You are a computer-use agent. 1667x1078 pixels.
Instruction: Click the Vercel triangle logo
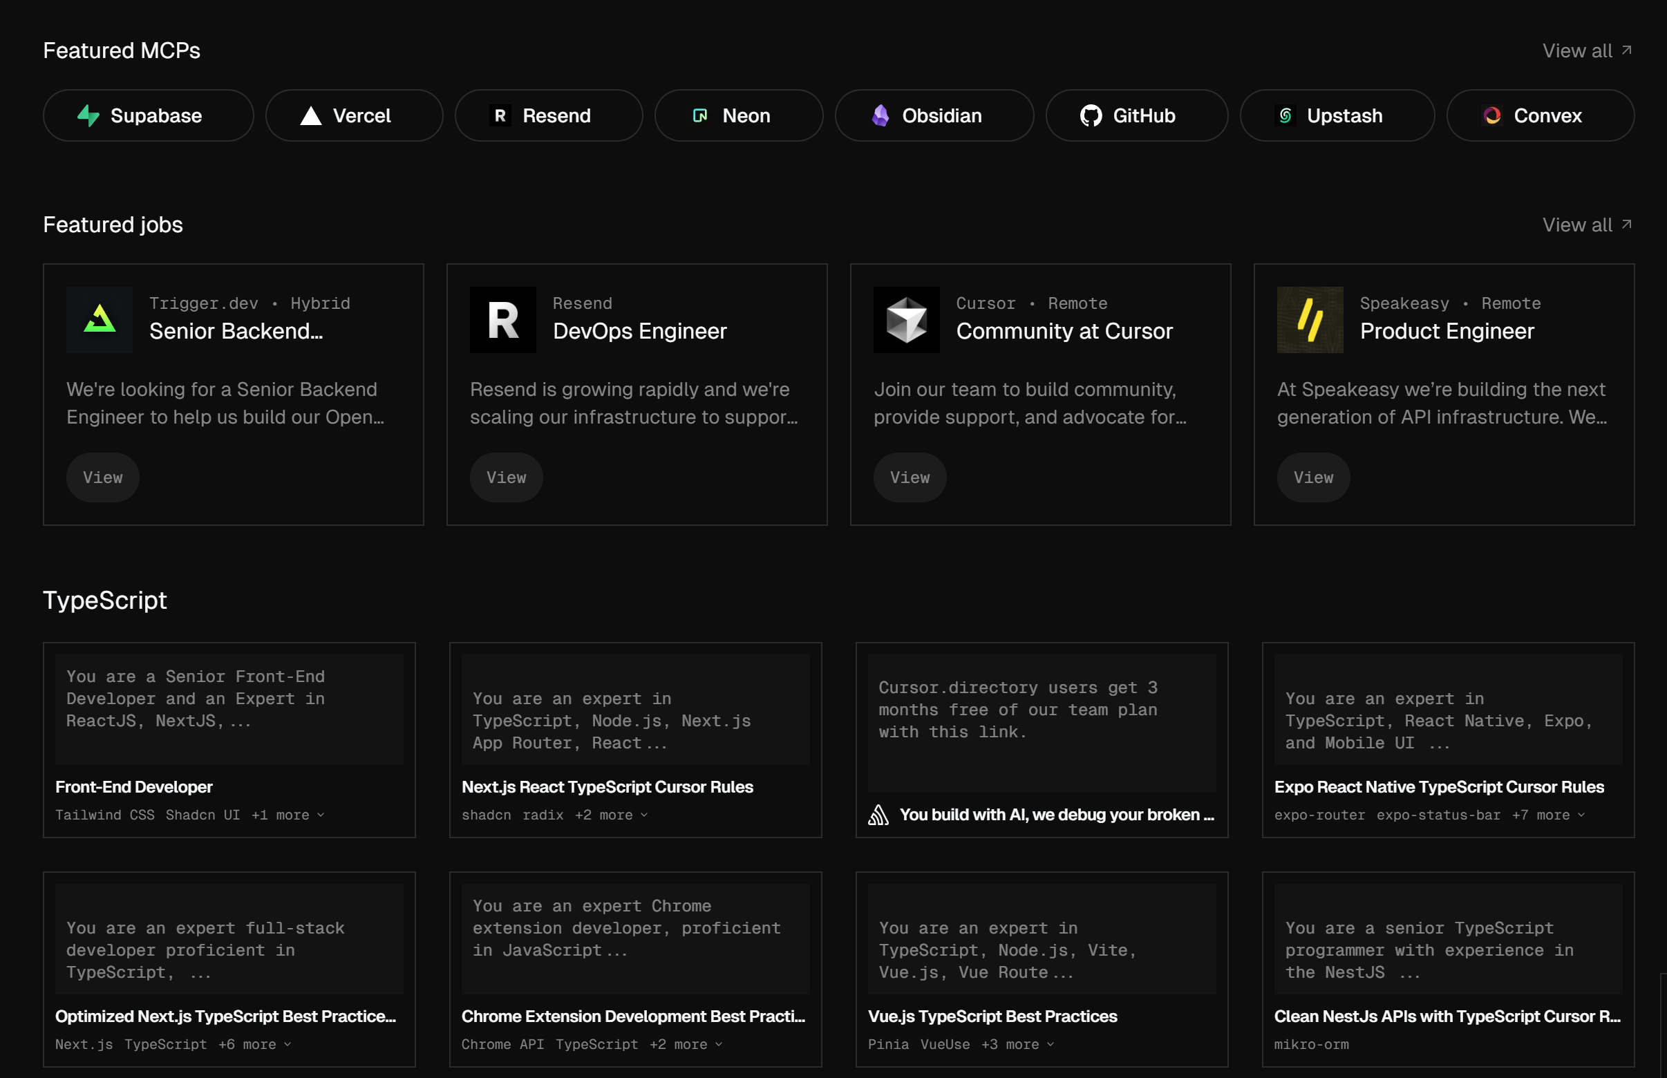(x=311, y=115)
